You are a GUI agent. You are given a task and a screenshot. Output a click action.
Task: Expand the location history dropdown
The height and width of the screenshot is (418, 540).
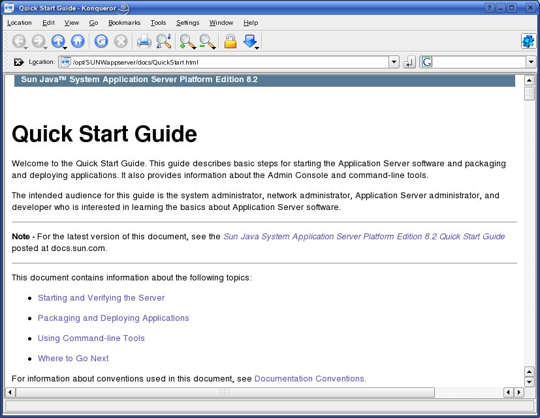coord(394,62)
